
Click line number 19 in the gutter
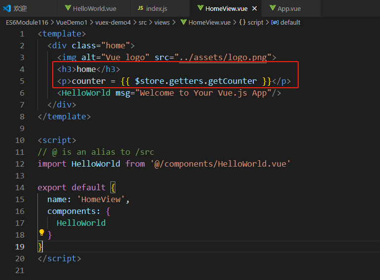click(20, 247)
